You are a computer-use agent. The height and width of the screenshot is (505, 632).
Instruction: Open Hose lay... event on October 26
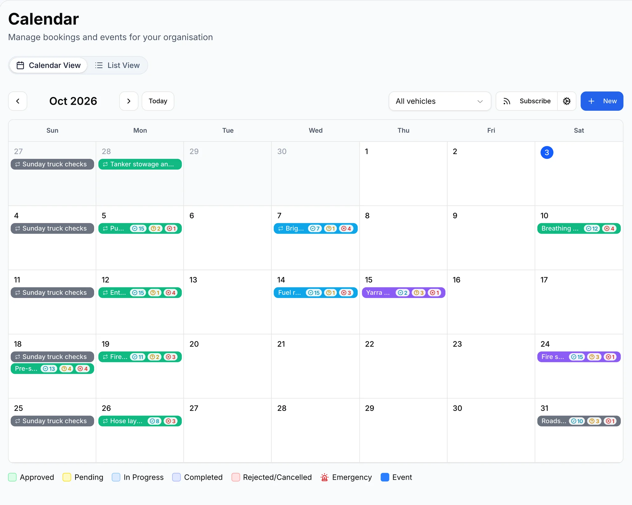[x=140, y=421]
